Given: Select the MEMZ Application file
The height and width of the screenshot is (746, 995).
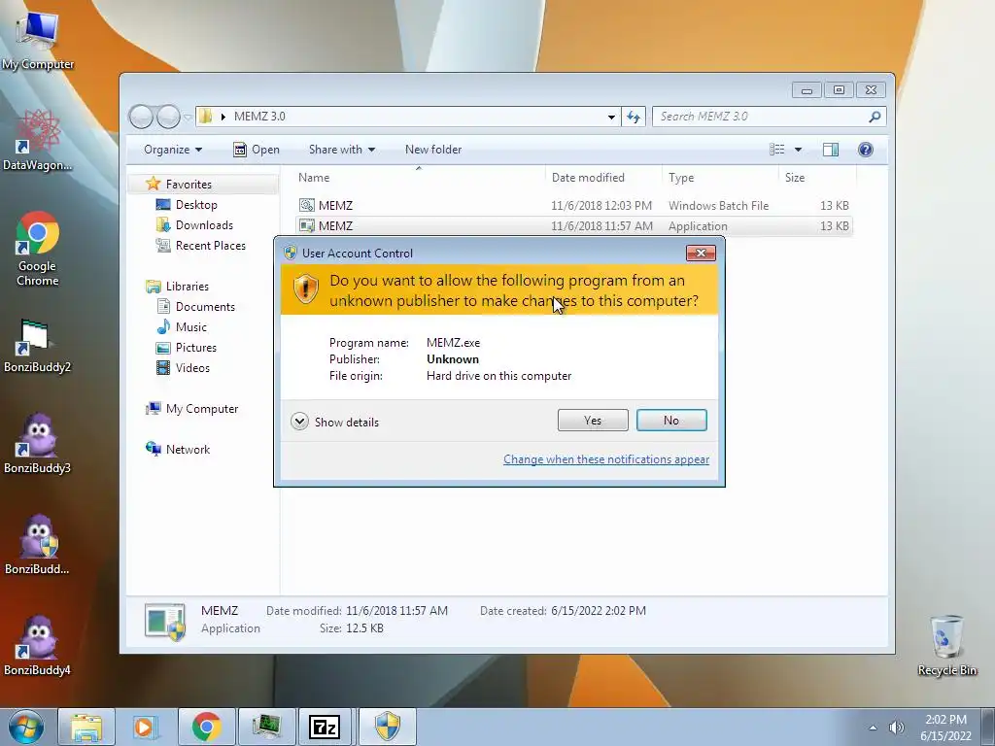Looking at the screenshot, I should coord(573,225).
